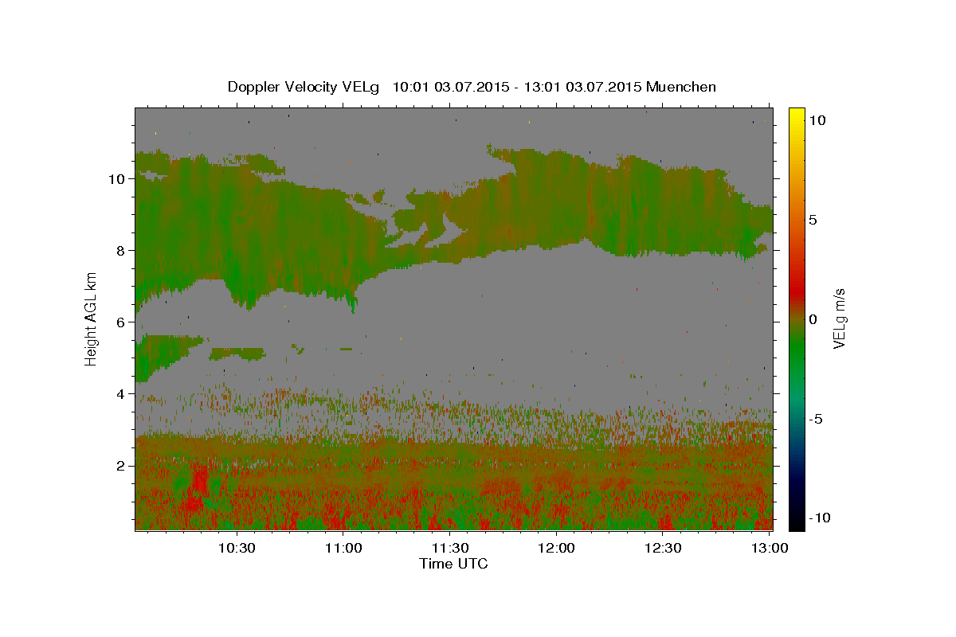Click the 'VELg m/s' colorbar label
The width and height of the screenshot is (956, 637).
click(x=839, y=318)
